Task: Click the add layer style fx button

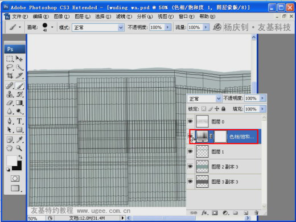Action: point(205,213)
